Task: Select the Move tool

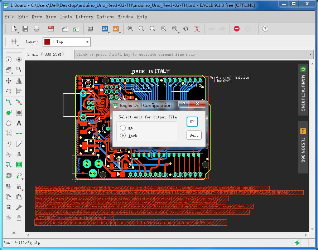Action: 8,81
